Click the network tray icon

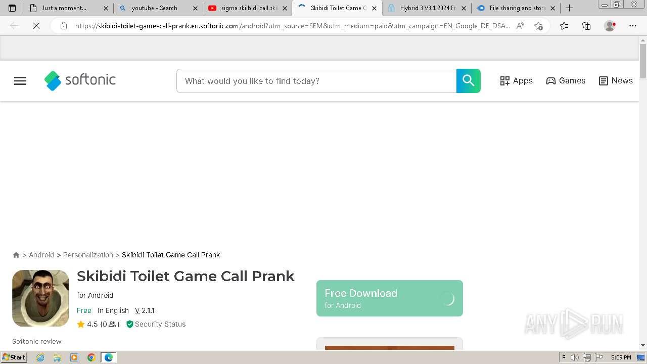tap(587, 357)
